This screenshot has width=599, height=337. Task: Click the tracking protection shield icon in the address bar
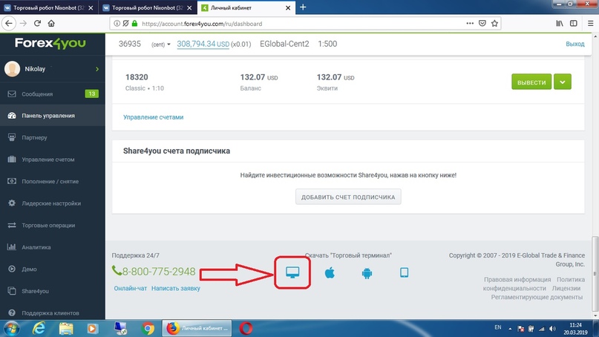point(125,23)
